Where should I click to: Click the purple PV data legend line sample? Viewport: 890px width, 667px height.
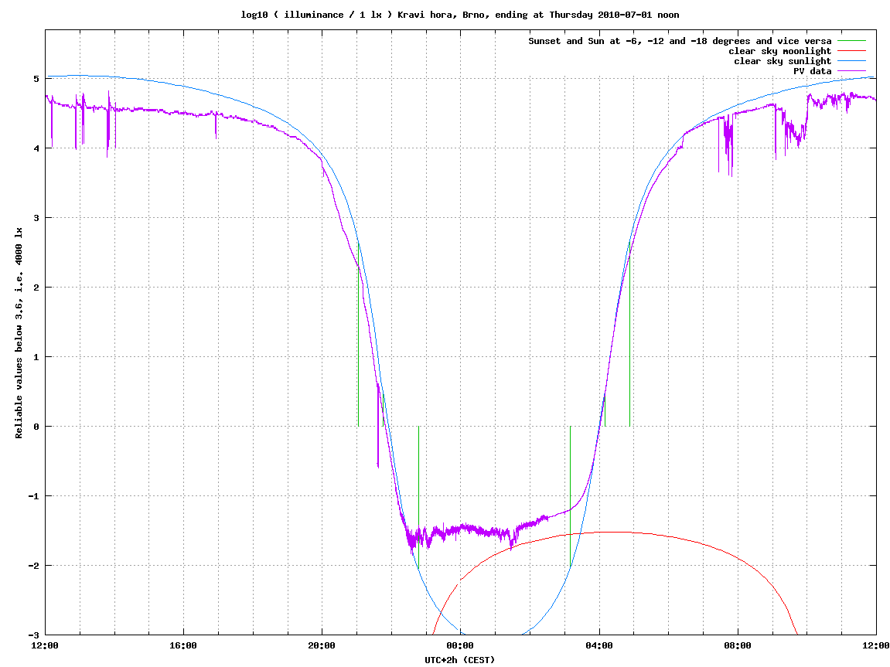pos(851,71)
